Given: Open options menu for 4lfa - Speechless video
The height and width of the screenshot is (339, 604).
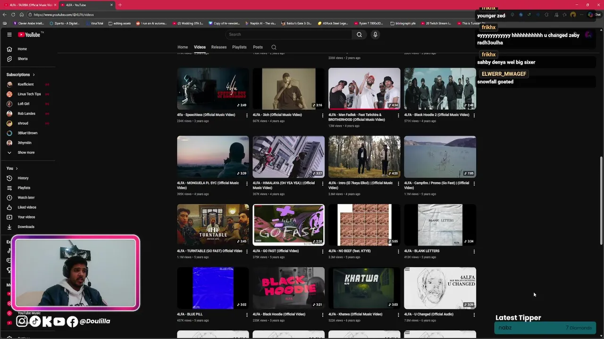Looking at the screenshot, I should [x=247, y=115].
